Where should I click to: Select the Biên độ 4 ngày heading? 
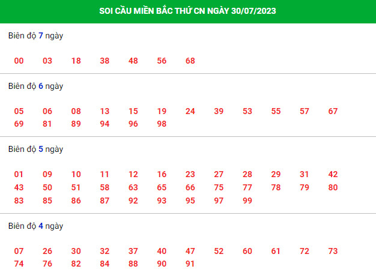pyautogui.click(x=35, y=226)
